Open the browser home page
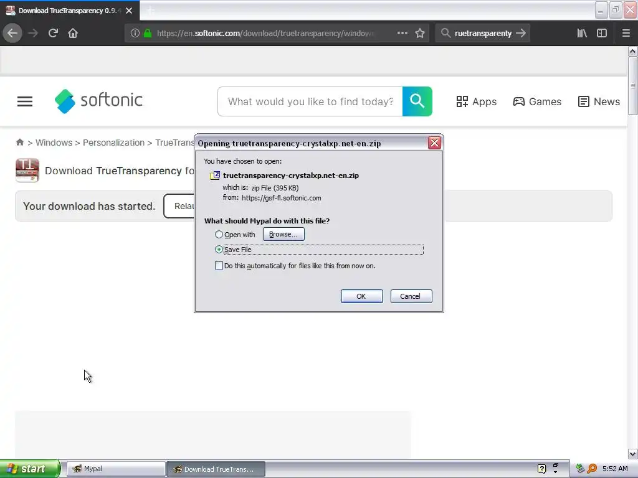 pos(73,33)
